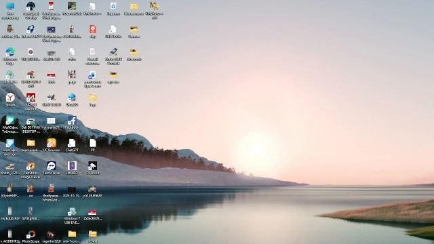
Task: Select the 2025-10-13 file thumbnail
Action: tap(72, 190)
